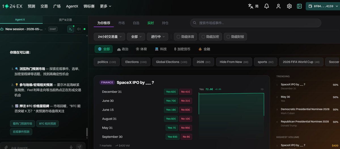Buy No 8¢ for September 30
340x149 pixels.
tap(186, 137)
